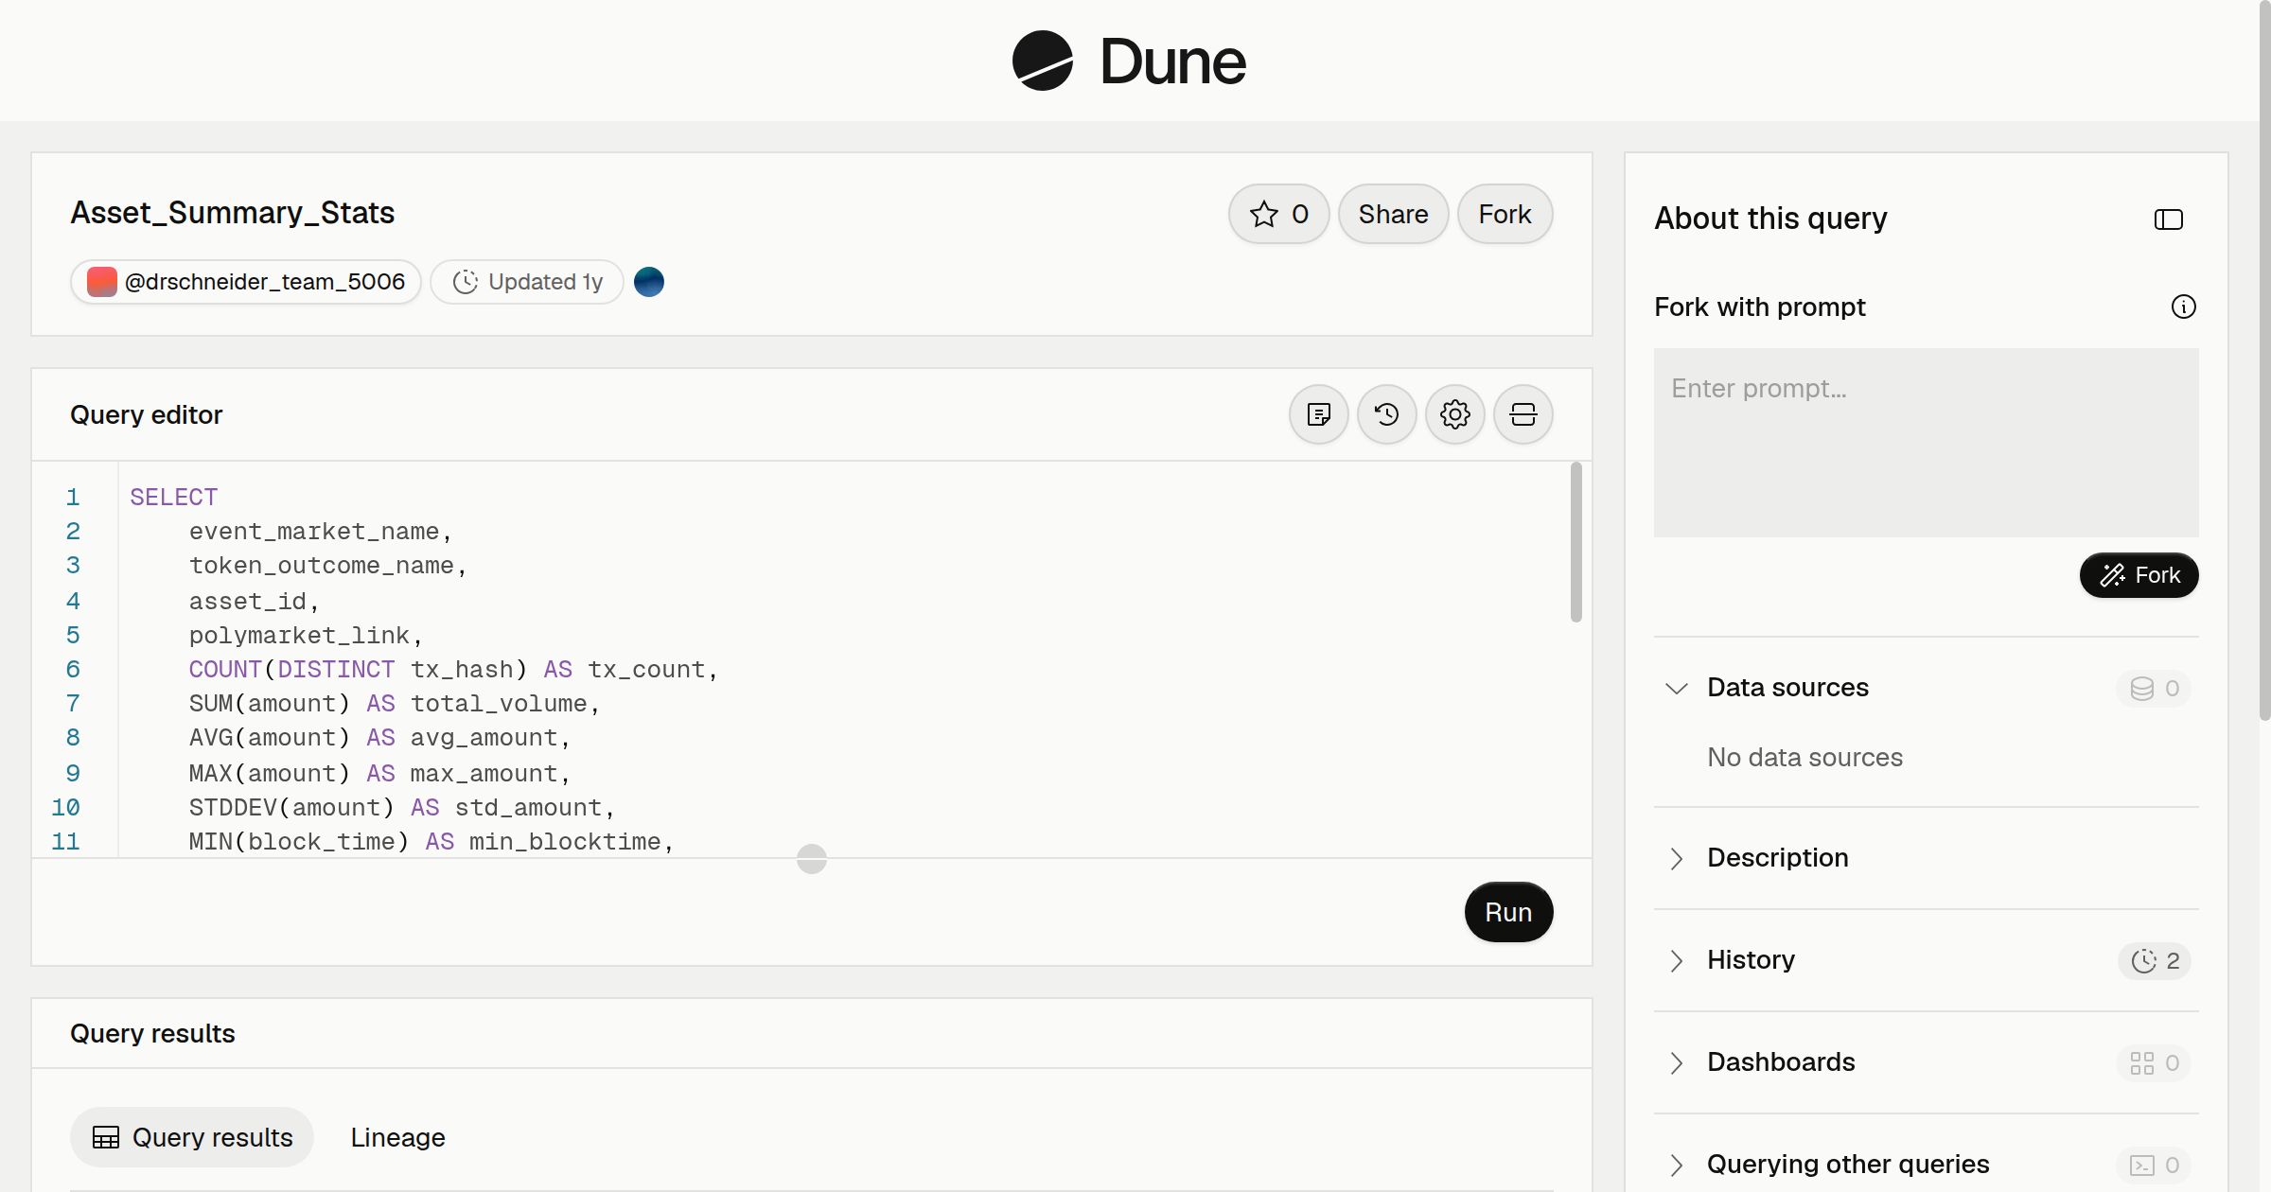Fork the query from the header
Screen dimensions: 2271x1192
[1505, 214]
